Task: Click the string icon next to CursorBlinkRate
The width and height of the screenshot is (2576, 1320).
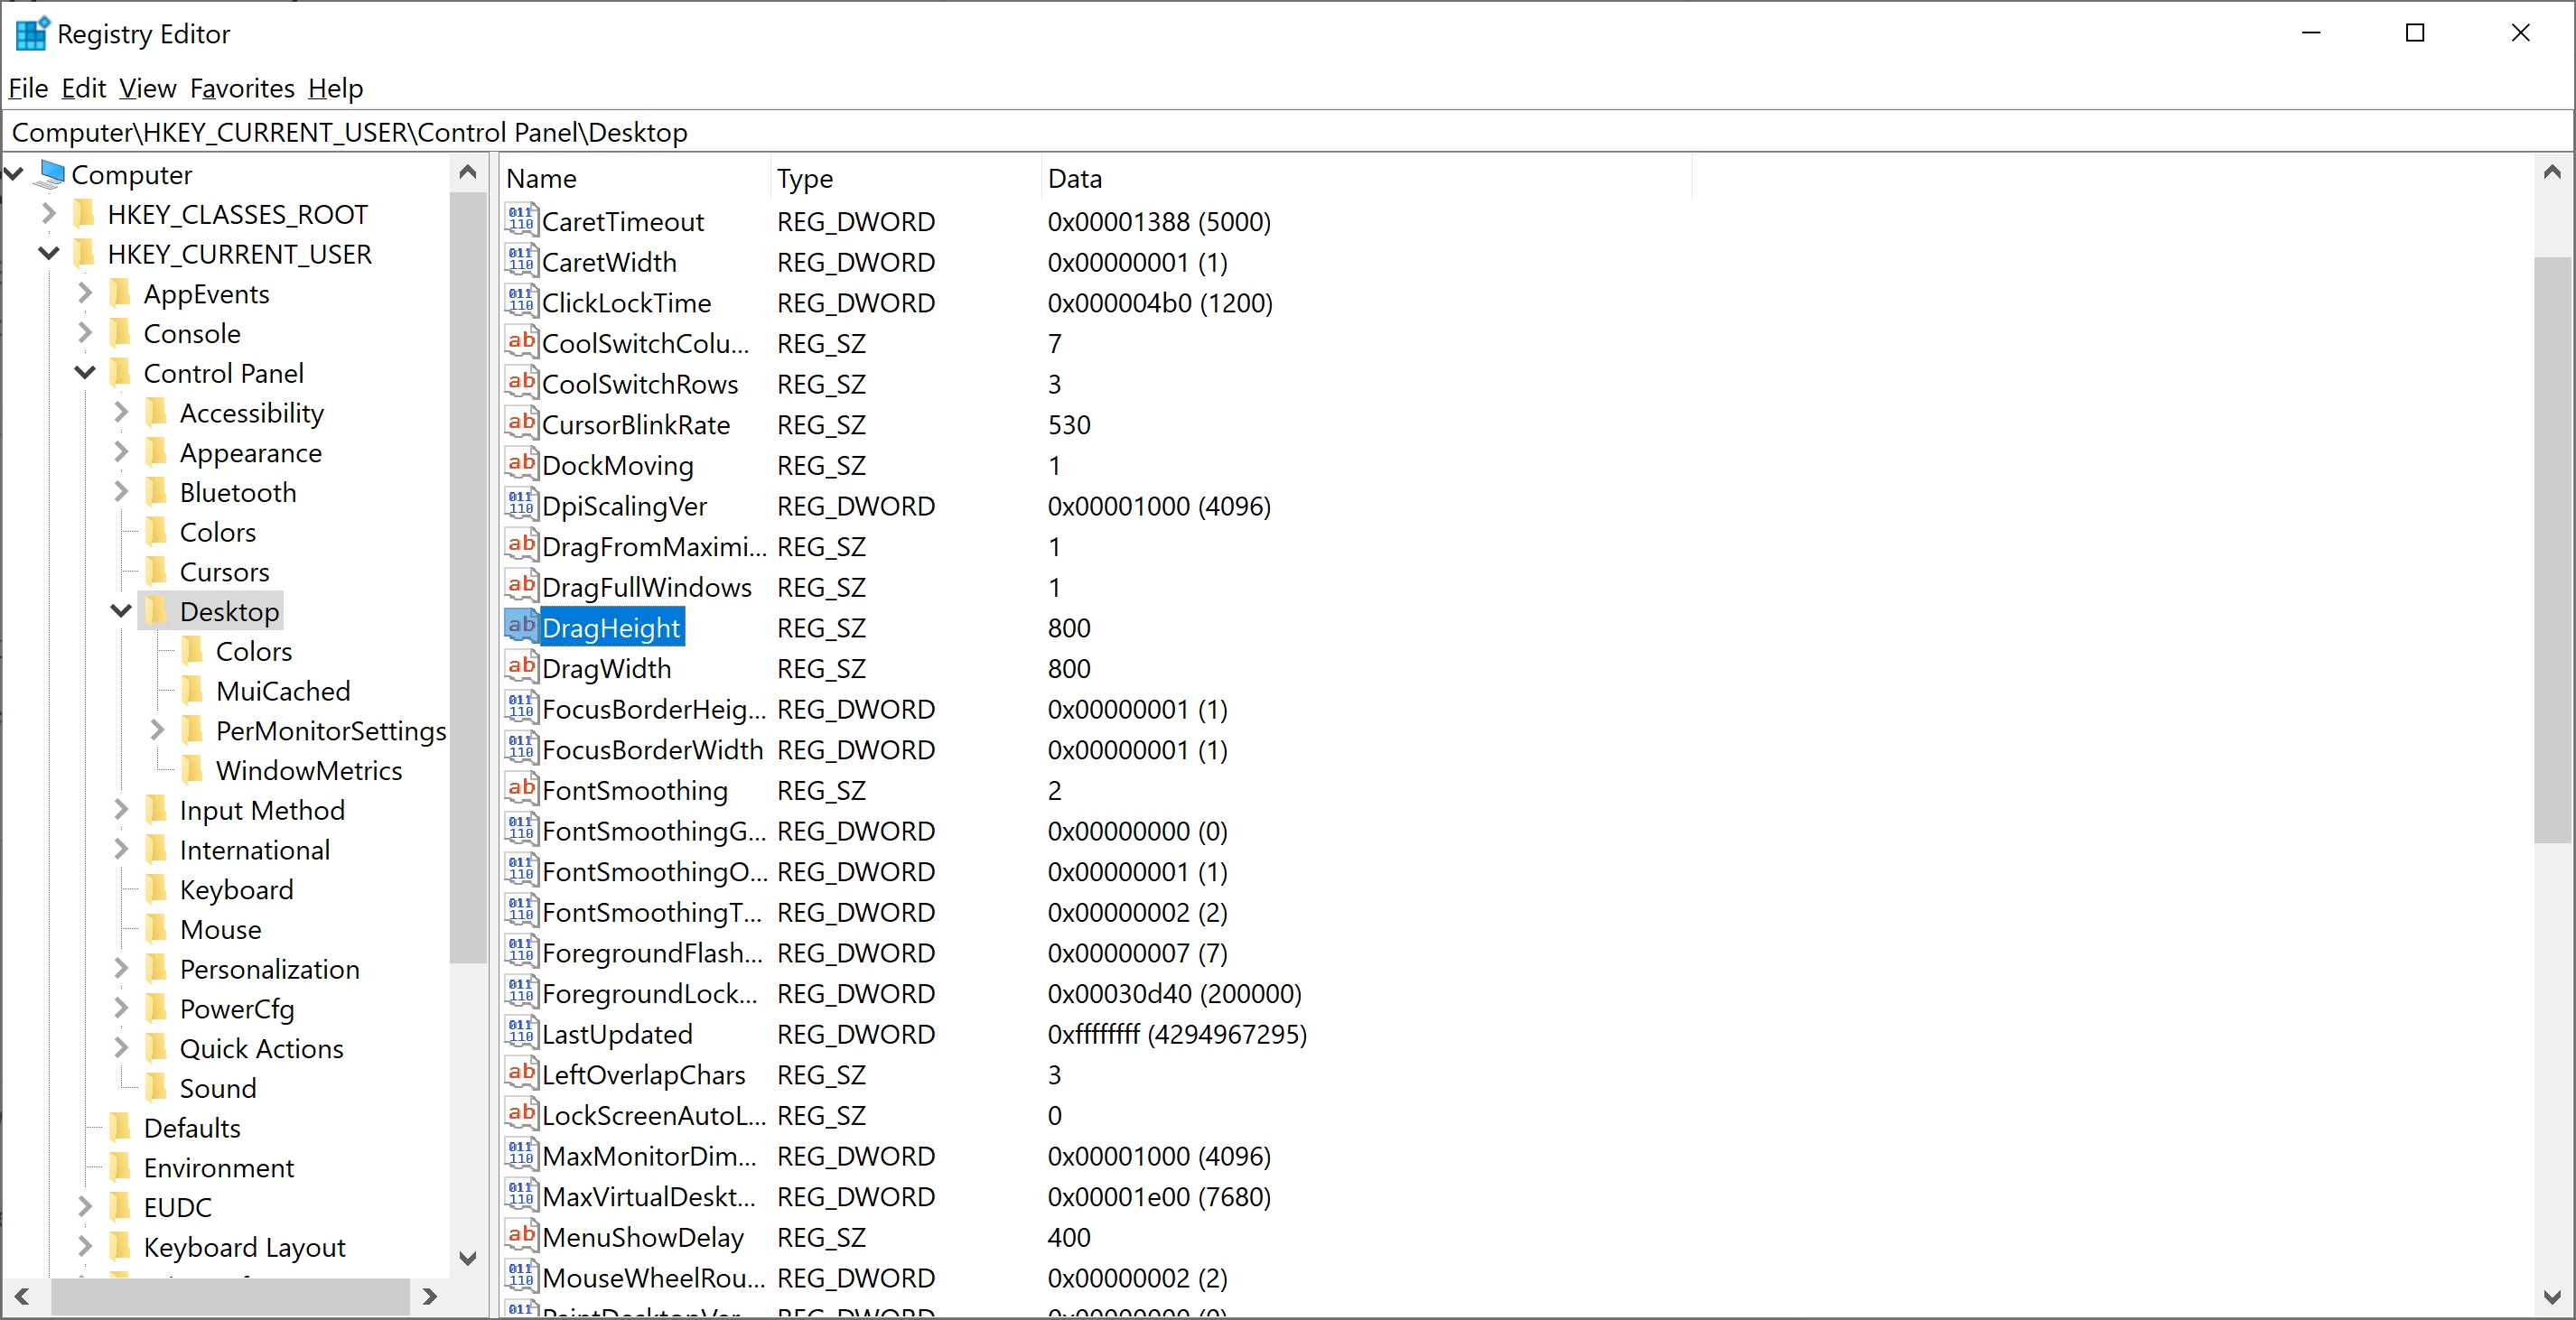Action: click(520, 423)
